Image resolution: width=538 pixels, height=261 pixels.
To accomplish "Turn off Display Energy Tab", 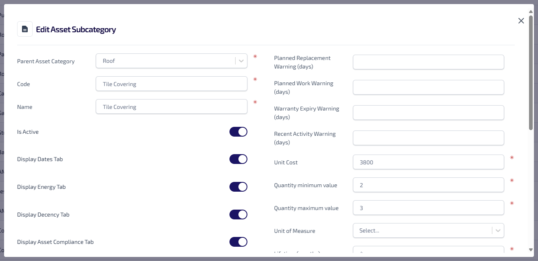I will 238,187.
